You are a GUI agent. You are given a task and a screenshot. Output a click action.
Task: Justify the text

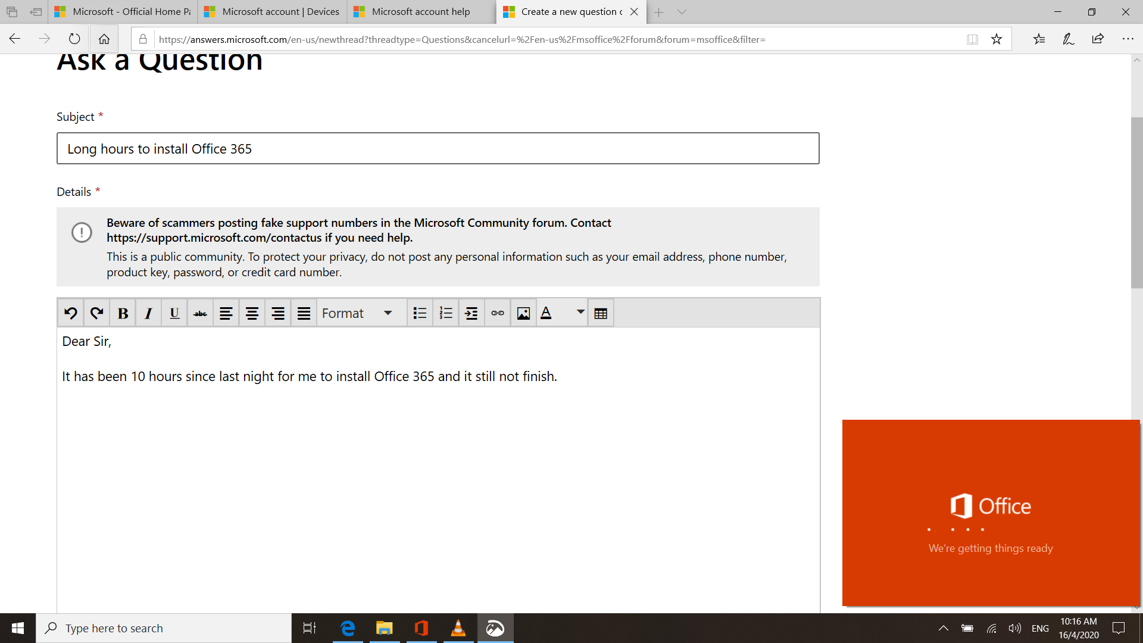pos(304,313)
